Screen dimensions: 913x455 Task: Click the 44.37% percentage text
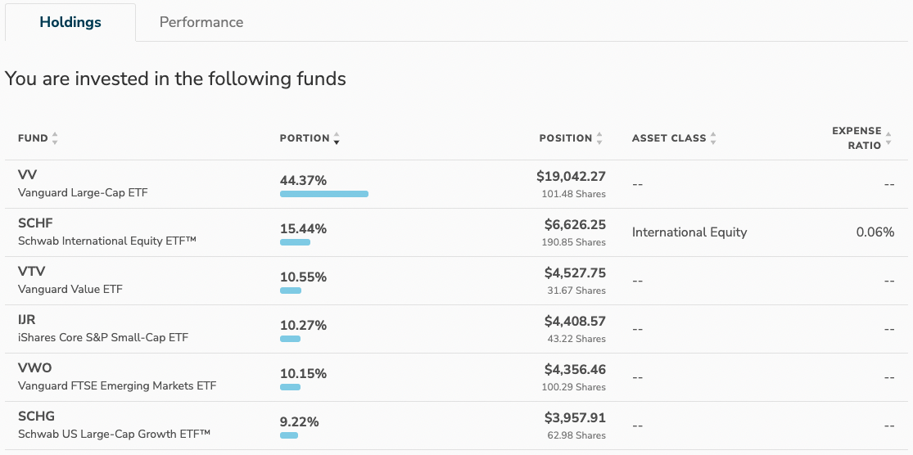(303, 181)
